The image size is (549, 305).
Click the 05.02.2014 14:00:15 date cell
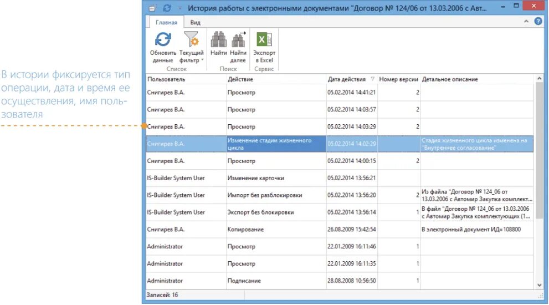click(x=352, y=161)
